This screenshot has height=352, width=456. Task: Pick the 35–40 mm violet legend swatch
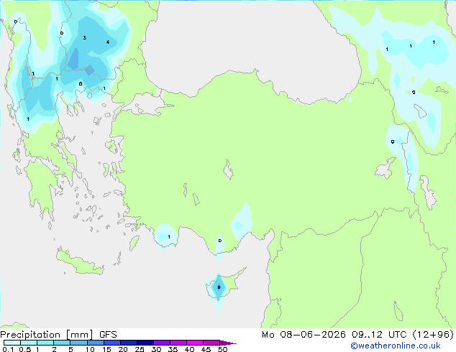click(178, 343)
